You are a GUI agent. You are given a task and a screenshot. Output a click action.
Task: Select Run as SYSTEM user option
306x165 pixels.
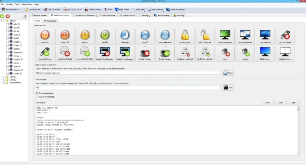tap(37, 97)
